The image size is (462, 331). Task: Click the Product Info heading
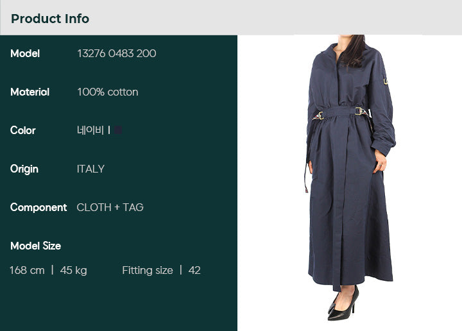pos(50,19)
